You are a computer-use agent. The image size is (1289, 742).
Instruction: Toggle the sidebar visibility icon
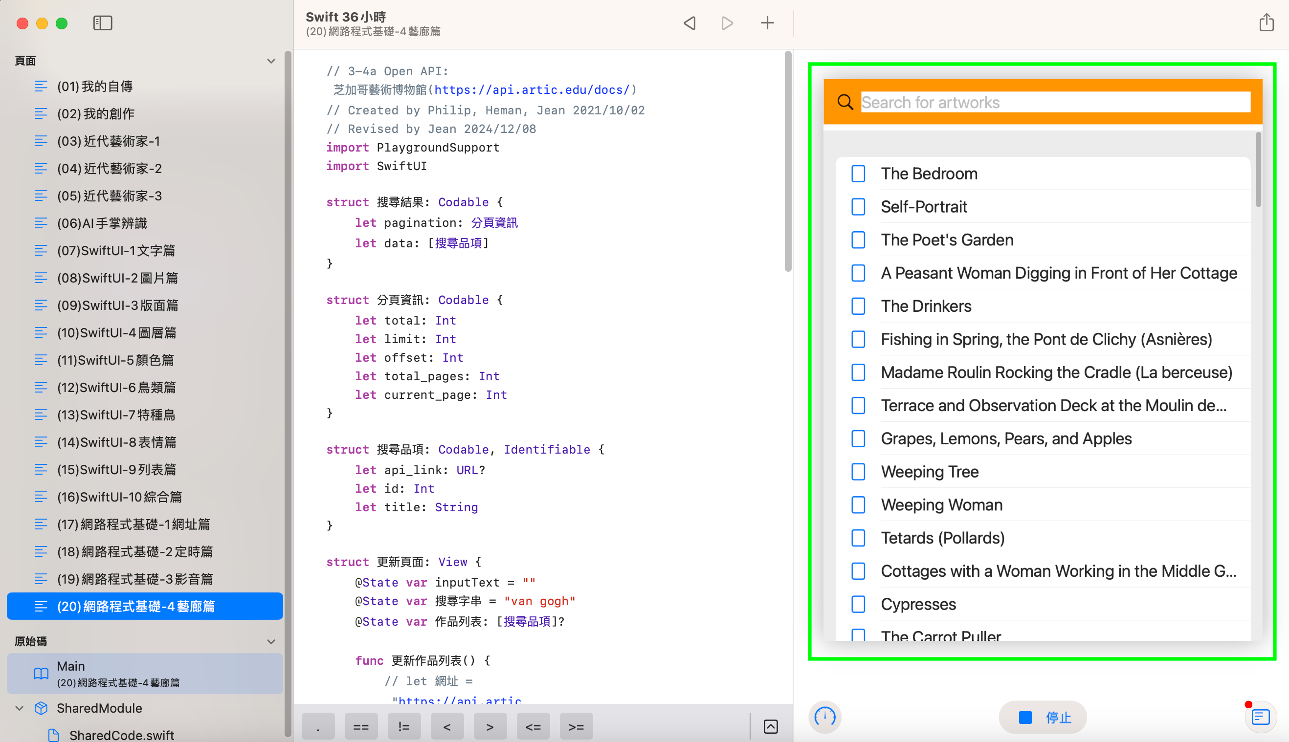coord(103,23)
